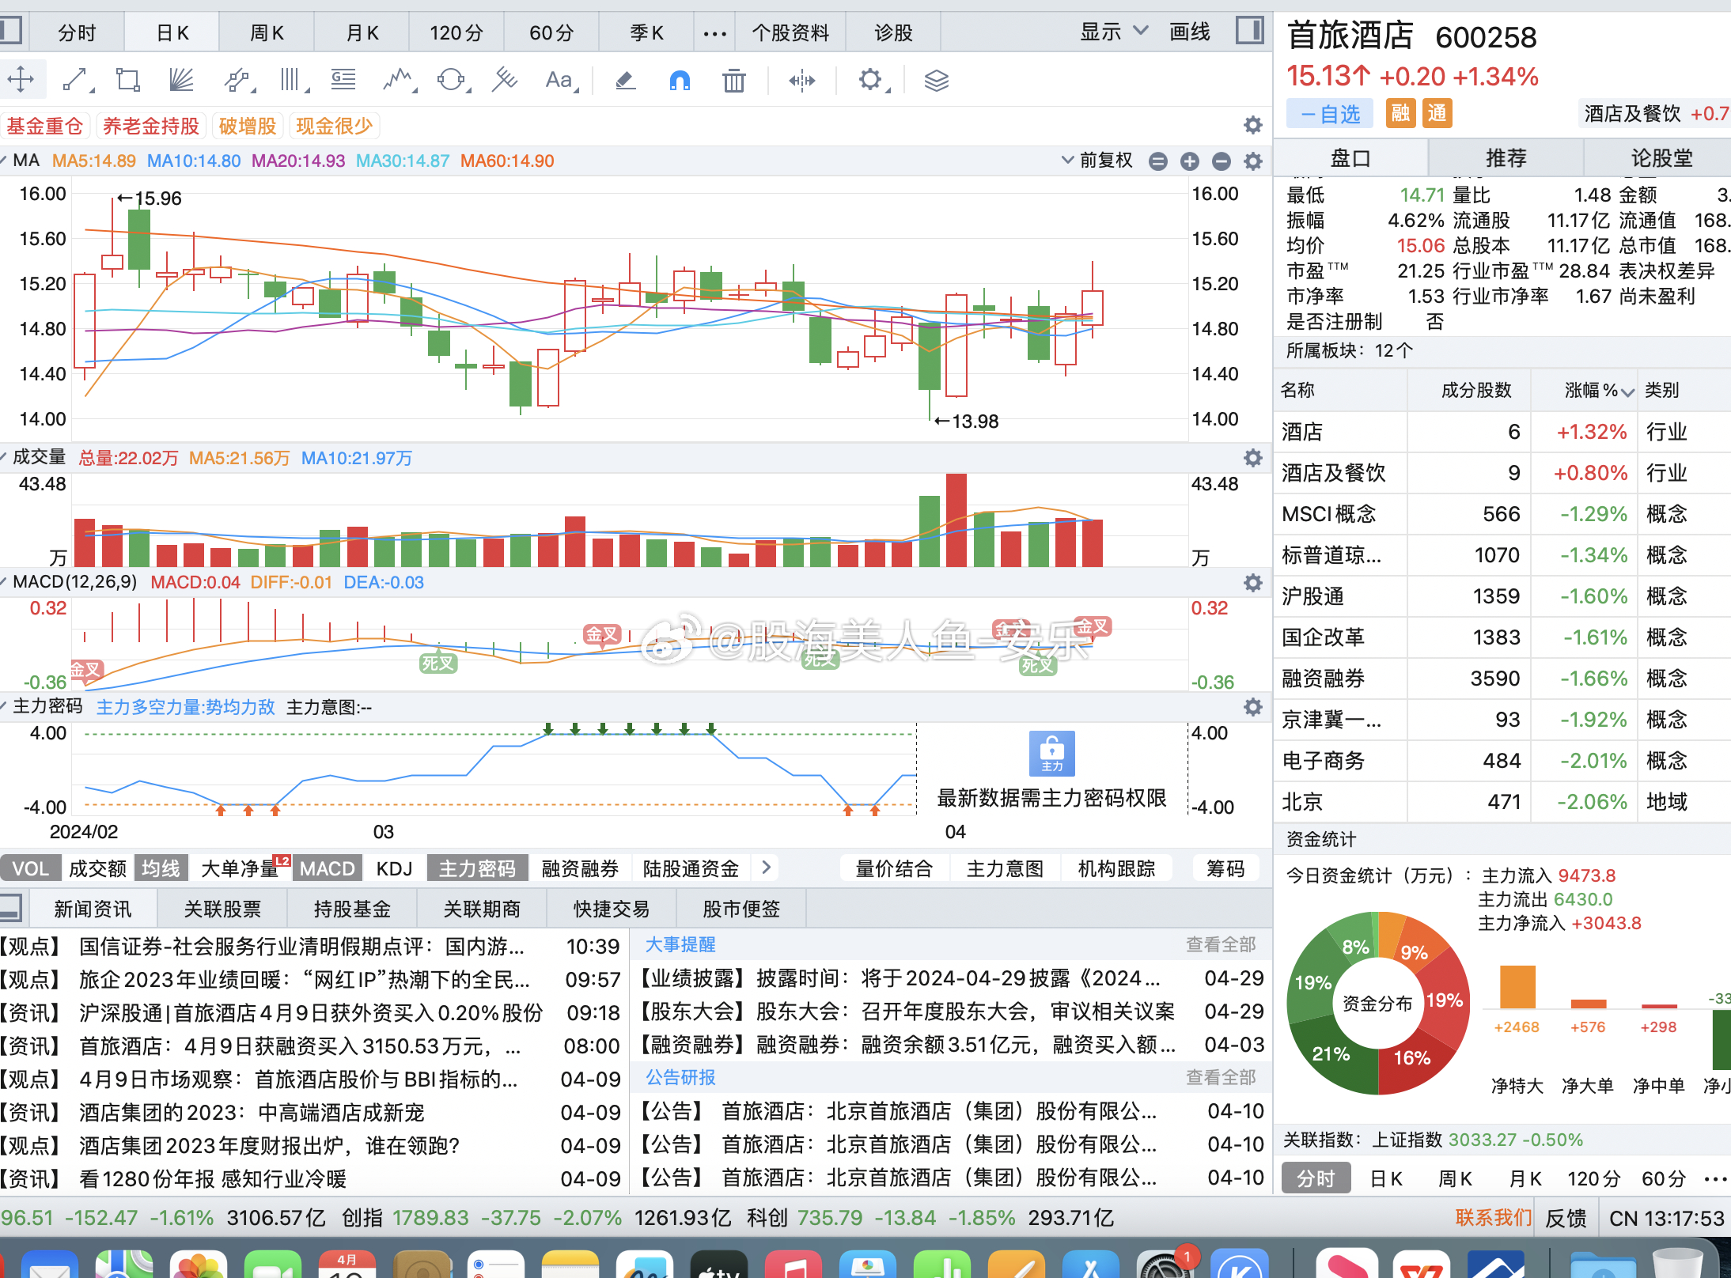Click 机构跟踪 button
1731x1278 pixels.
(1116, 868)
